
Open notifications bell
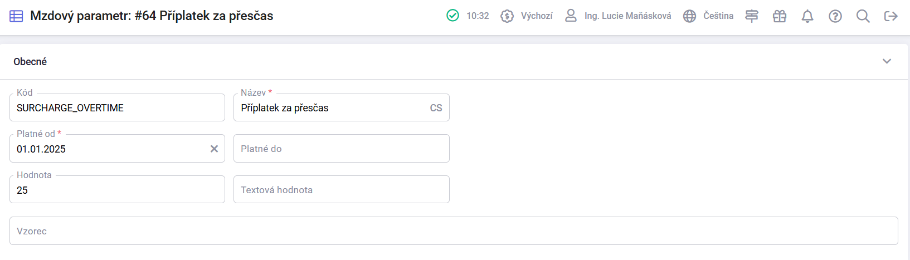click(x=807, y=16)
